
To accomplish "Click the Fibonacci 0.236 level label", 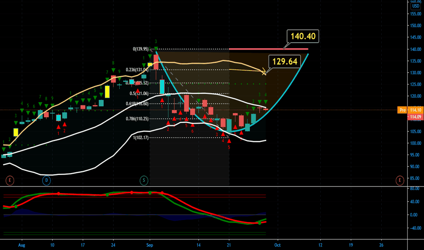I will (137, 70).
